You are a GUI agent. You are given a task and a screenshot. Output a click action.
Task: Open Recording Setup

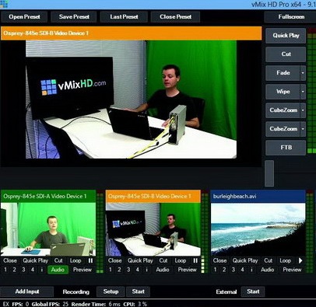click(x=111, y=291)
